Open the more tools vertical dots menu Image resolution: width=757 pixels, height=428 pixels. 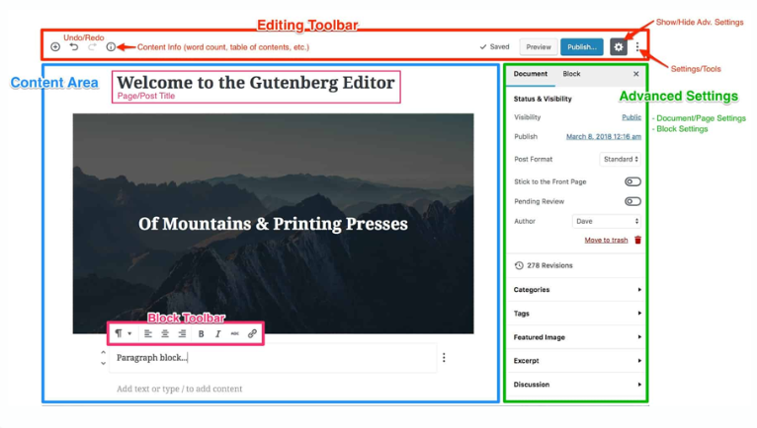point(637,46)
